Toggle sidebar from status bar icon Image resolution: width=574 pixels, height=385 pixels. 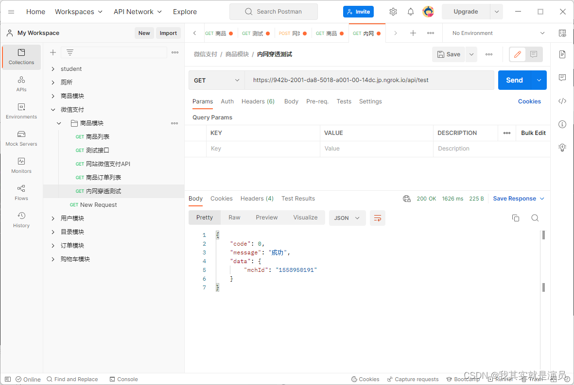point(8,380)
